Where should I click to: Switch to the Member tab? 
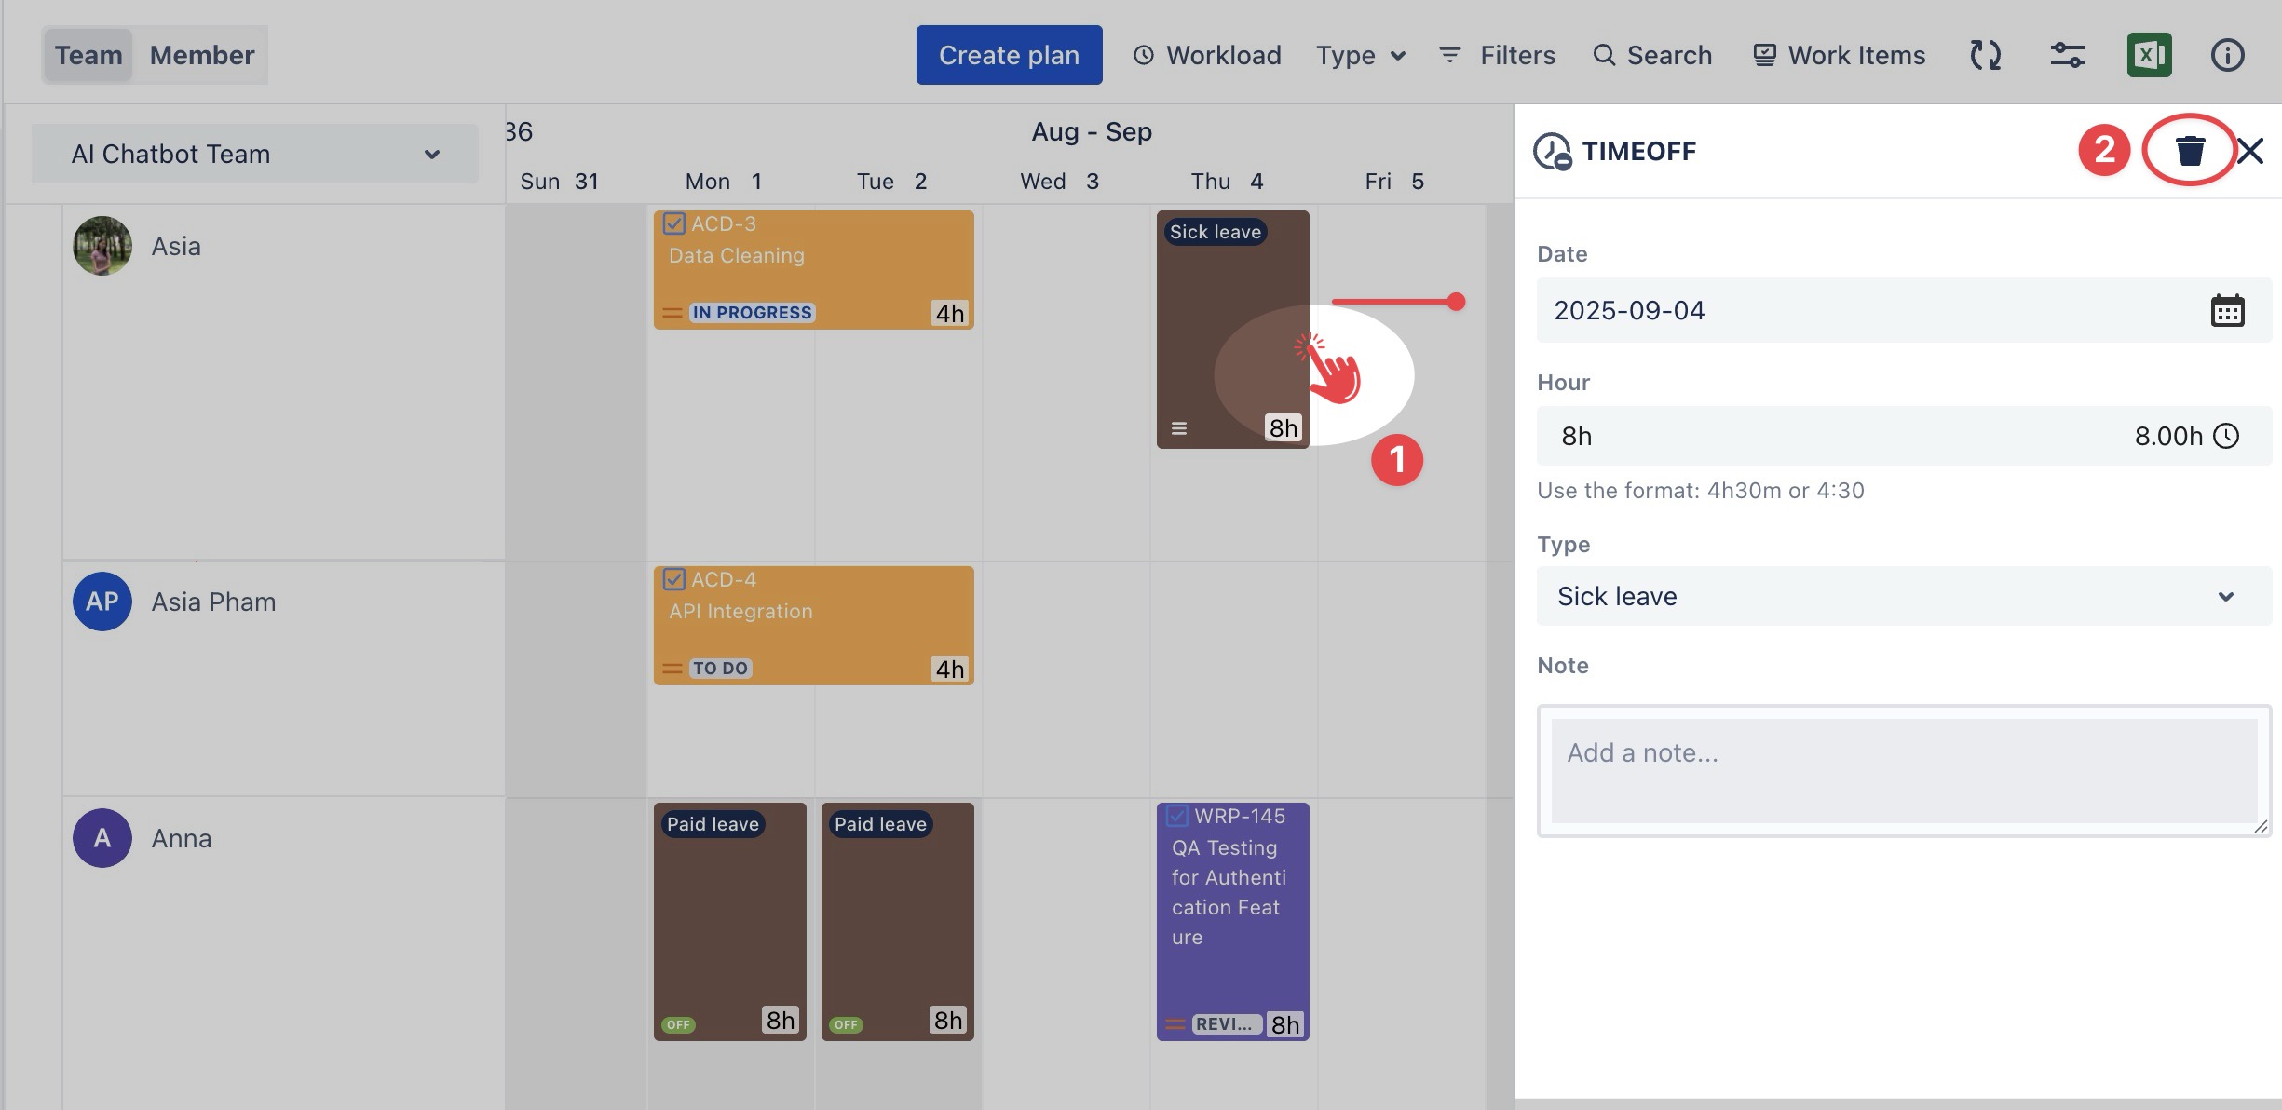[202, 55]
